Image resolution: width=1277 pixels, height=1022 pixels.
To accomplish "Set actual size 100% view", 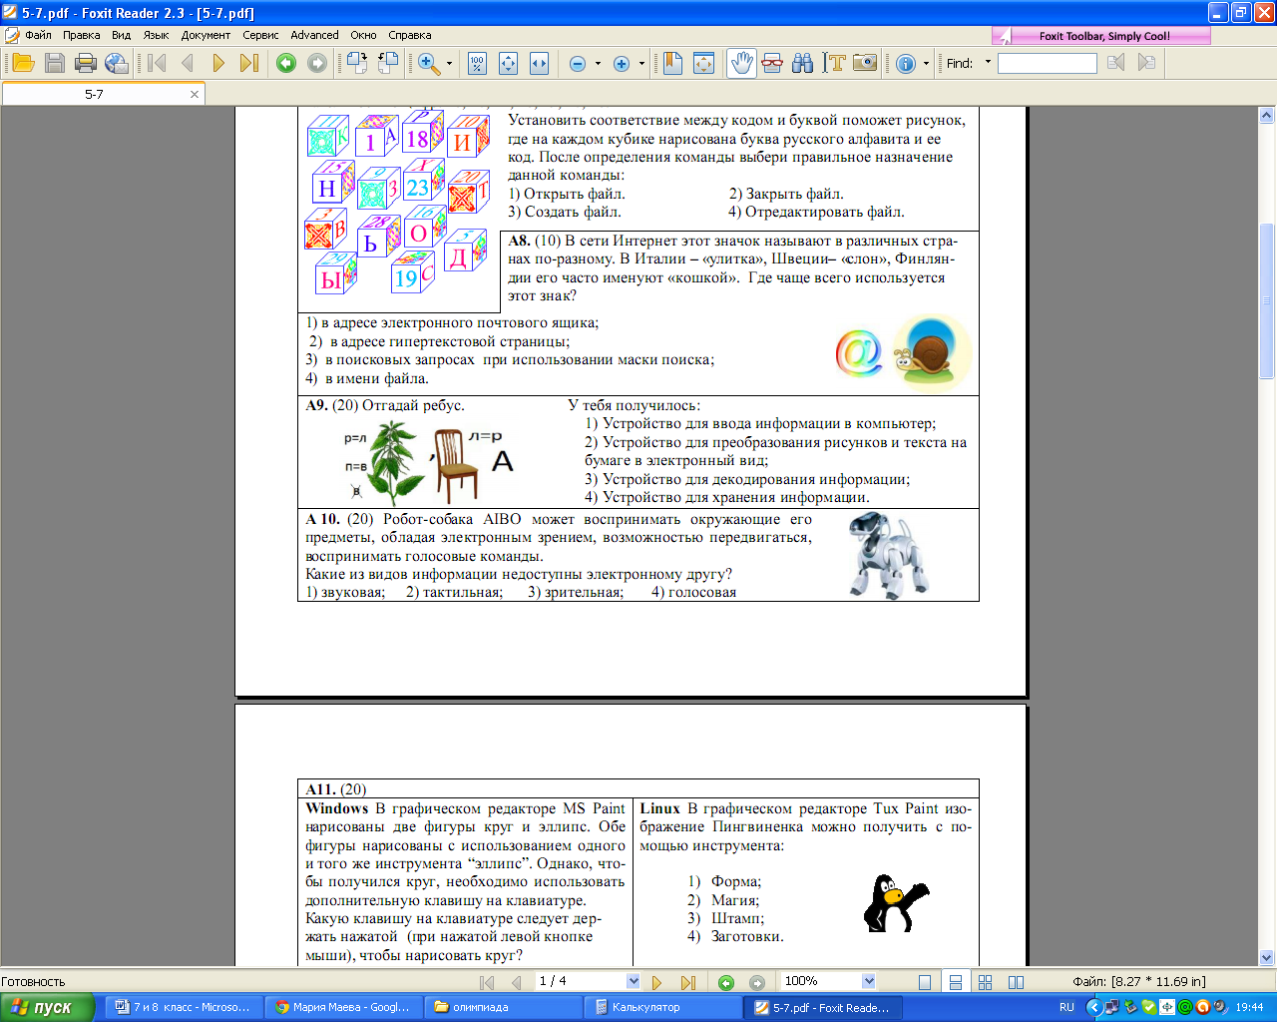I will coord(477,63).
